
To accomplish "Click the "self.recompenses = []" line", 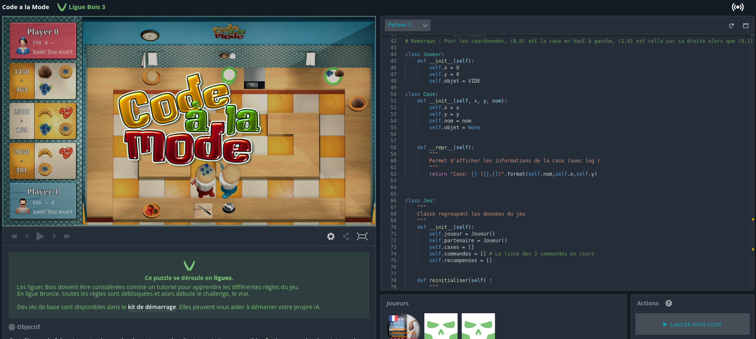I will pyautogui.click(x=460, y=260).
